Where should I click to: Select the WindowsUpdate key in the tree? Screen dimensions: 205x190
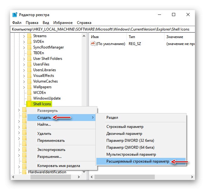click(x=47, y=98)
